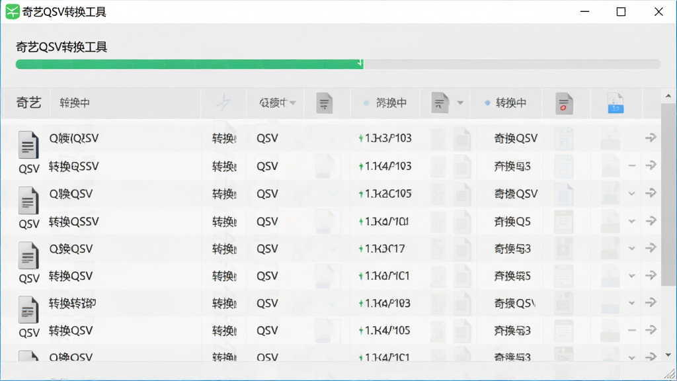This screenshot has width=677, height=381.
Task: Select the file icon beside the 转换转 row
Action: tap(28, 310)
